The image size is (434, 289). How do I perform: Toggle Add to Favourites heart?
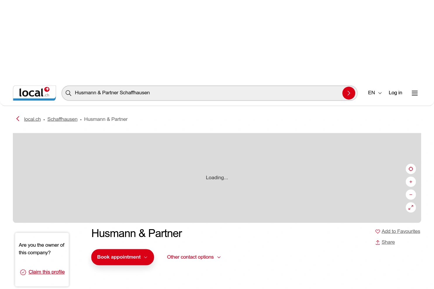[x=377, y=231]
